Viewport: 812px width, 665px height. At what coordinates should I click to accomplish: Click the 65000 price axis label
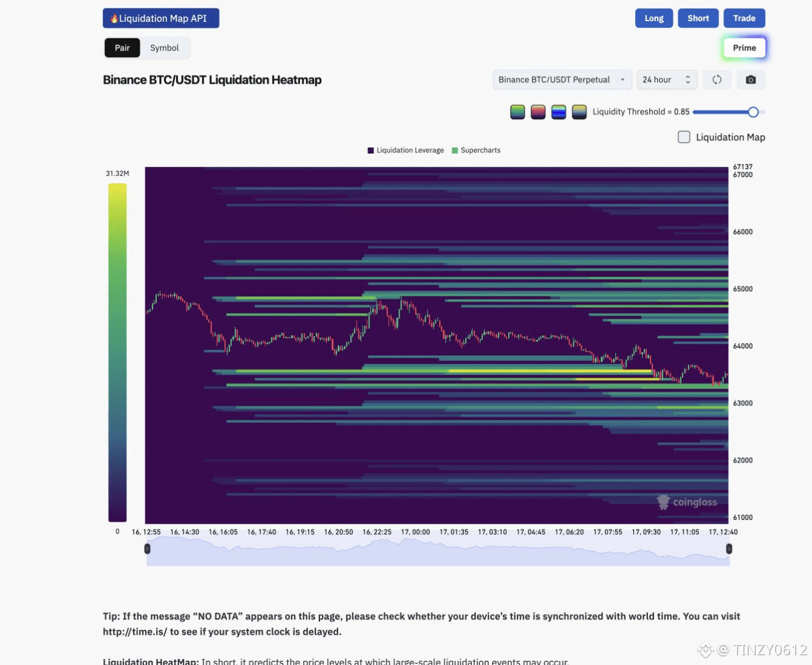(x=743, y=289)
